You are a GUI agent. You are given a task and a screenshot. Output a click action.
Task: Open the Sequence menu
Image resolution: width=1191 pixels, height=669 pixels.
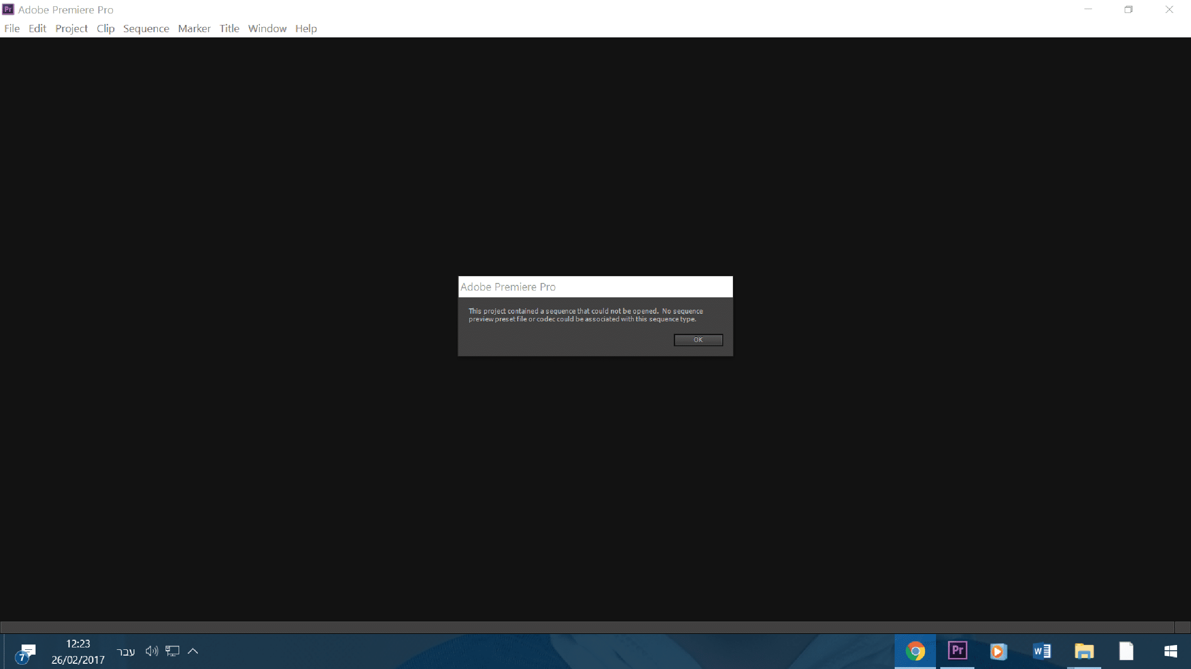coord(146,29)
